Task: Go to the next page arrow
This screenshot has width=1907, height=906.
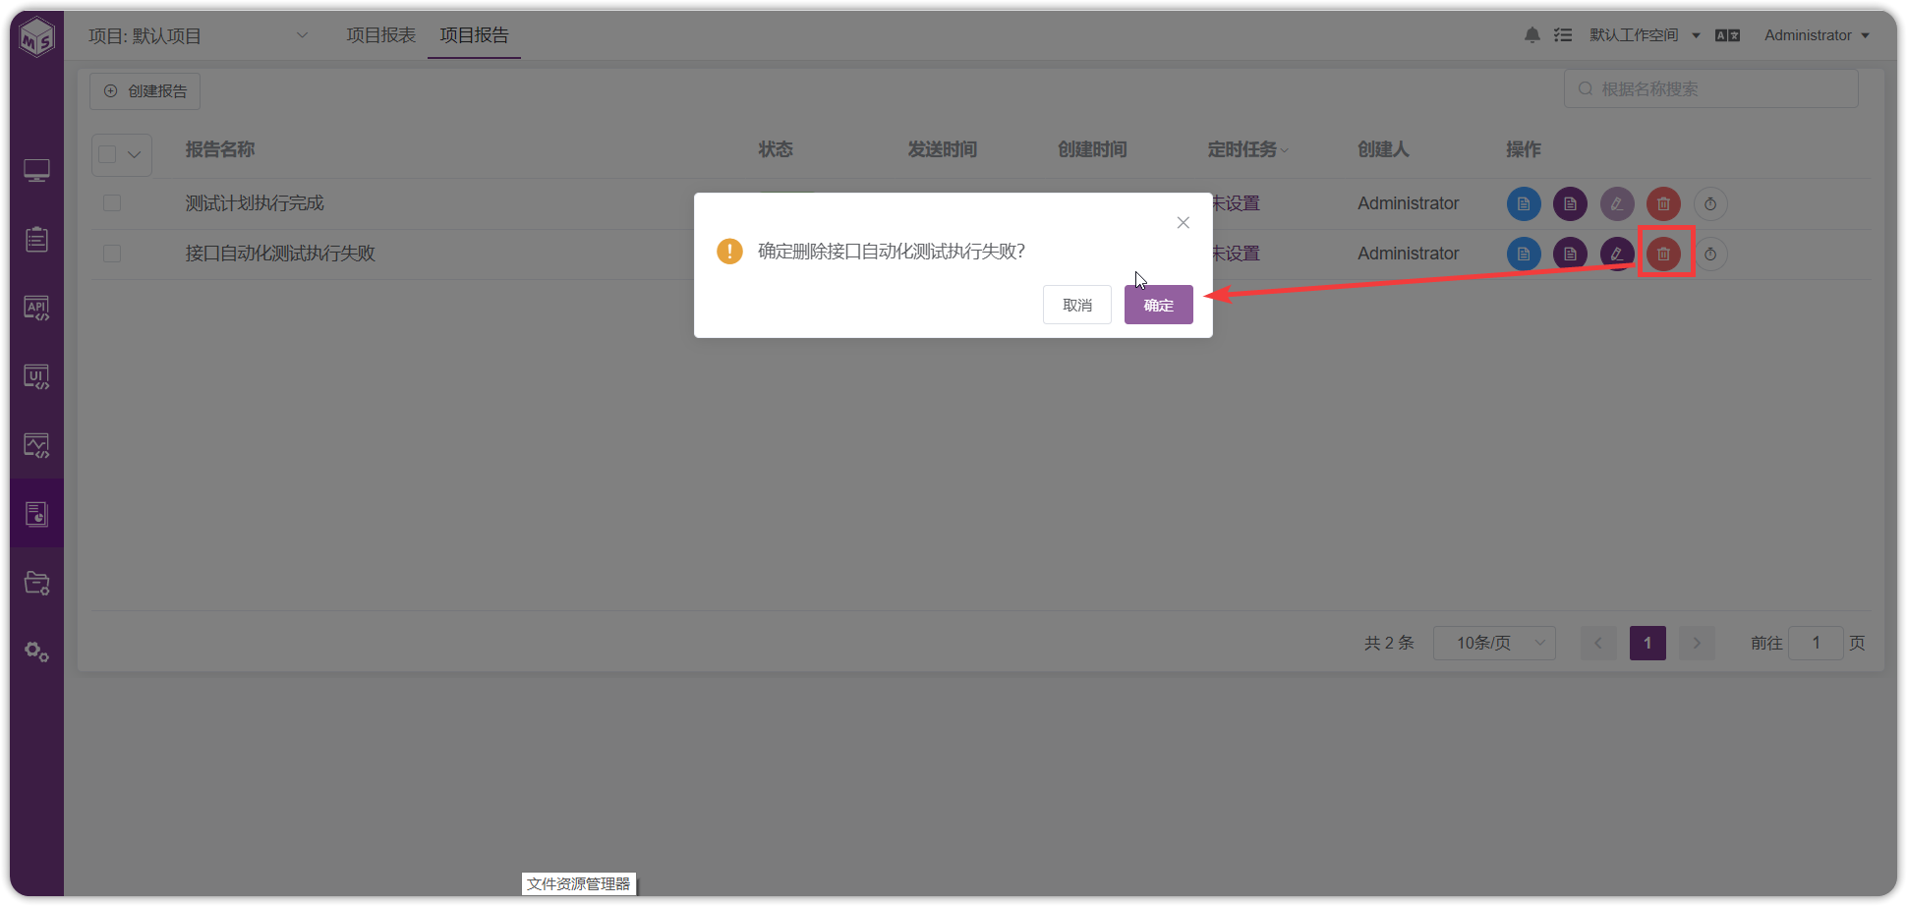Action: point(1697,643)
